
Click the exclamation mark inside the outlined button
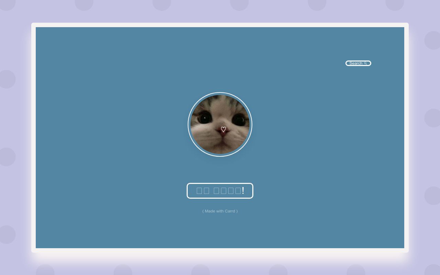[x=243, y=190]
